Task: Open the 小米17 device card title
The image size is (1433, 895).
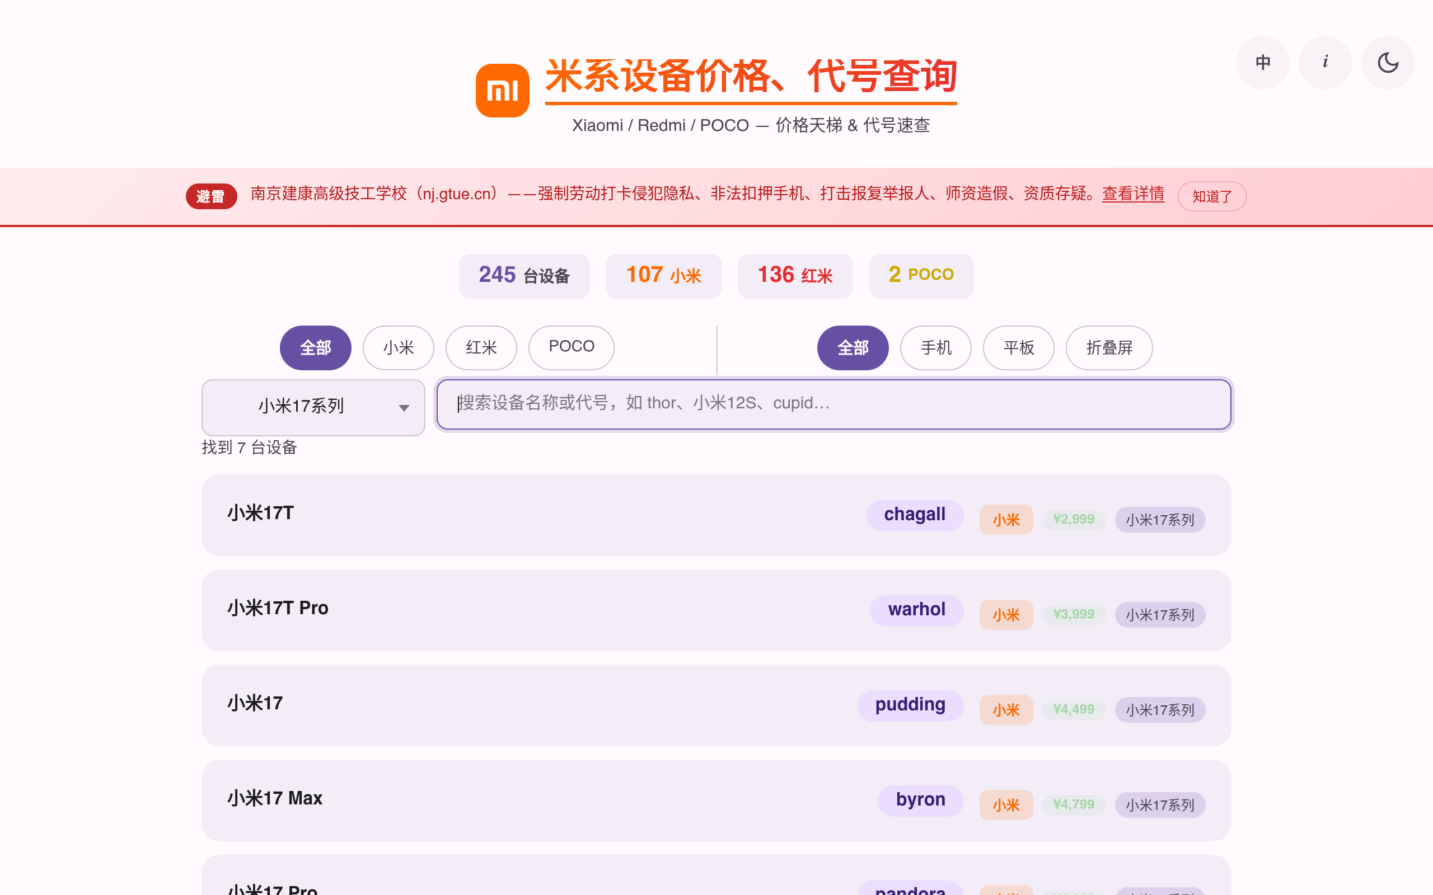Action: (255, 703)
